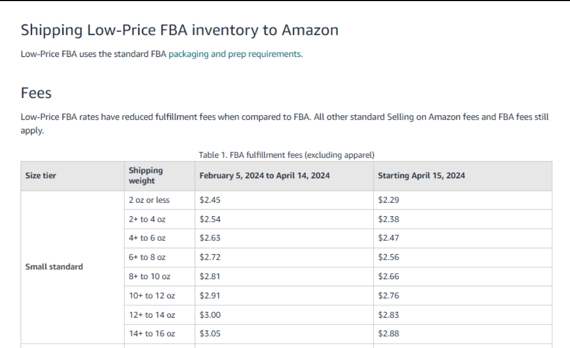Viewport: 570px width, 348px height.
Task: Click the Table 1 FBA fulfillment fees caption
Action: (286, 155)
